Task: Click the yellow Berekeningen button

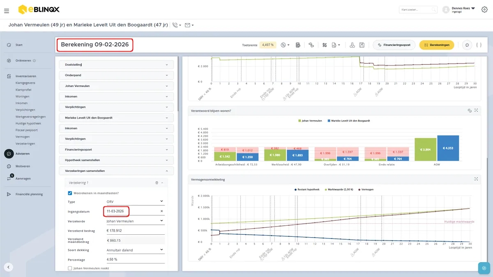Action: coord(436,45)
